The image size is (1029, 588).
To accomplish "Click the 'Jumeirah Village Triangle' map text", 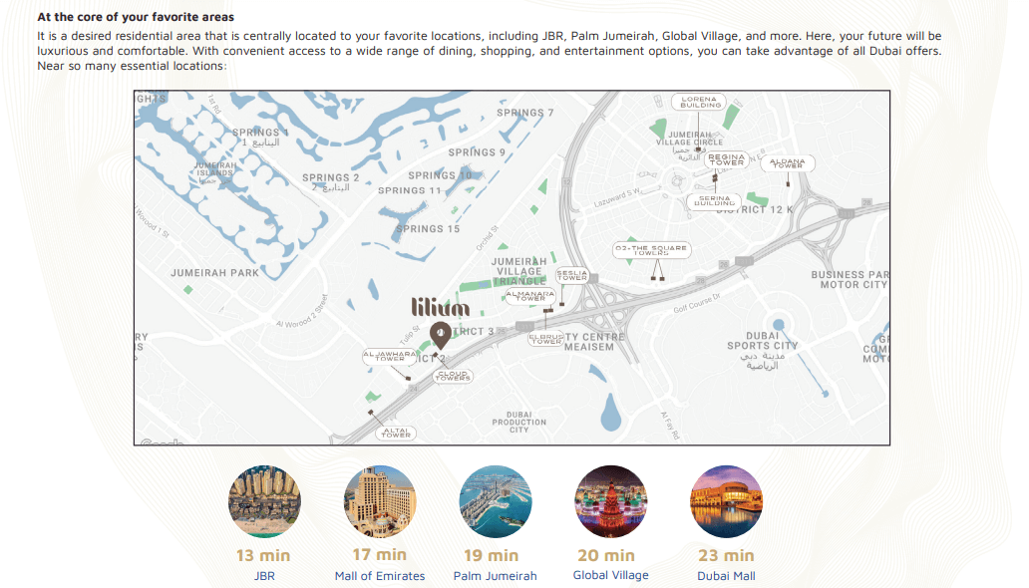I will 519,271.
